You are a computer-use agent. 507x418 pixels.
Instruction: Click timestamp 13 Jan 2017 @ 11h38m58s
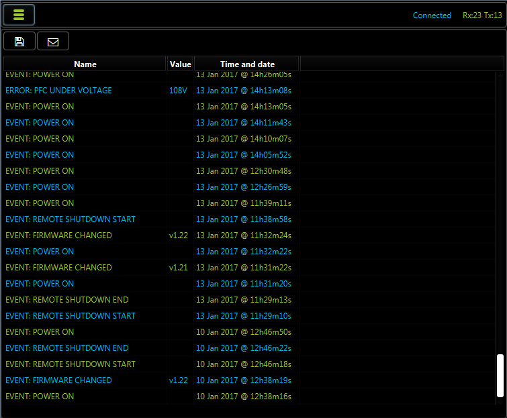(244, 219)
